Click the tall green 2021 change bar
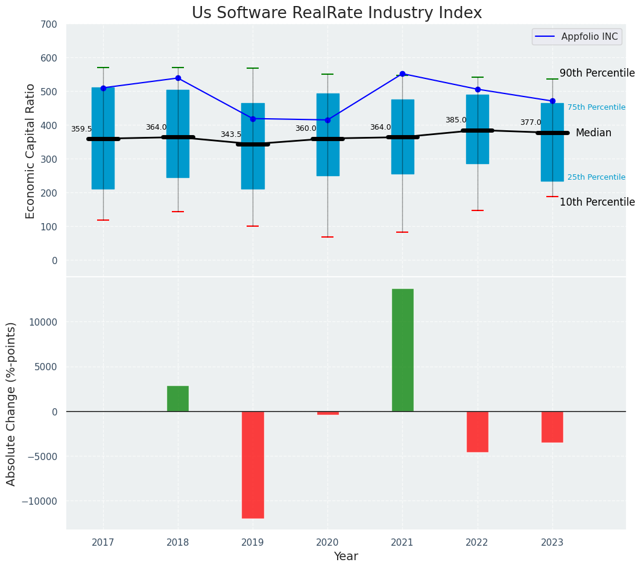 coord(402,350)
